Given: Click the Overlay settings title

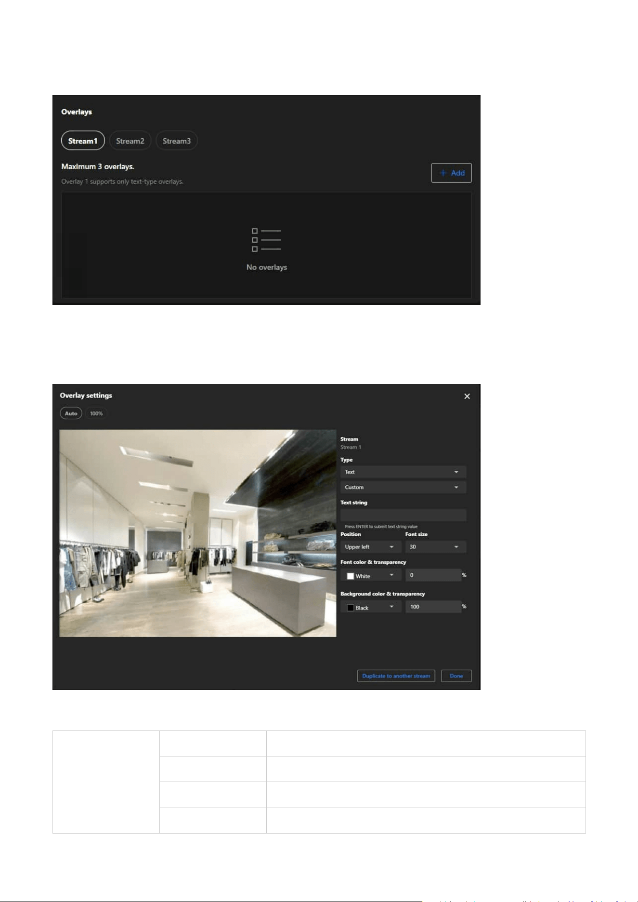Looking at the screenshot, I should (86, 395).
